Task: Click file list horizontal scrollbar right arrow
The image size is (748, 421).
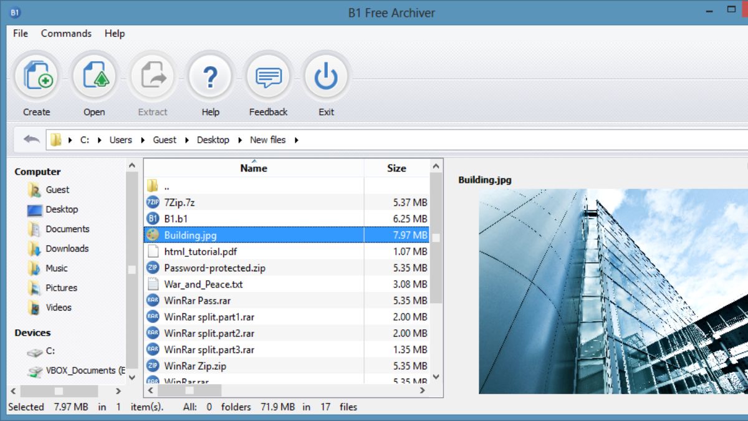Action: 423,390
